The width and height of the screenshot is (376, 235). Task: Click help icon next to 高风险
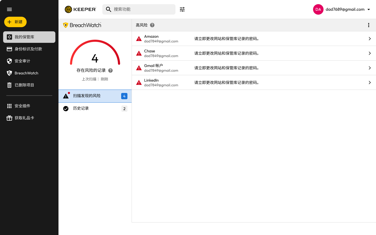click(x=152, y=25)
